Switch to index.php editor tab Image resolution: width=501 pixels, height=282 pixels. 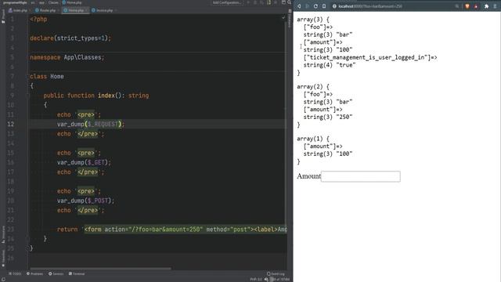[18, 10]
